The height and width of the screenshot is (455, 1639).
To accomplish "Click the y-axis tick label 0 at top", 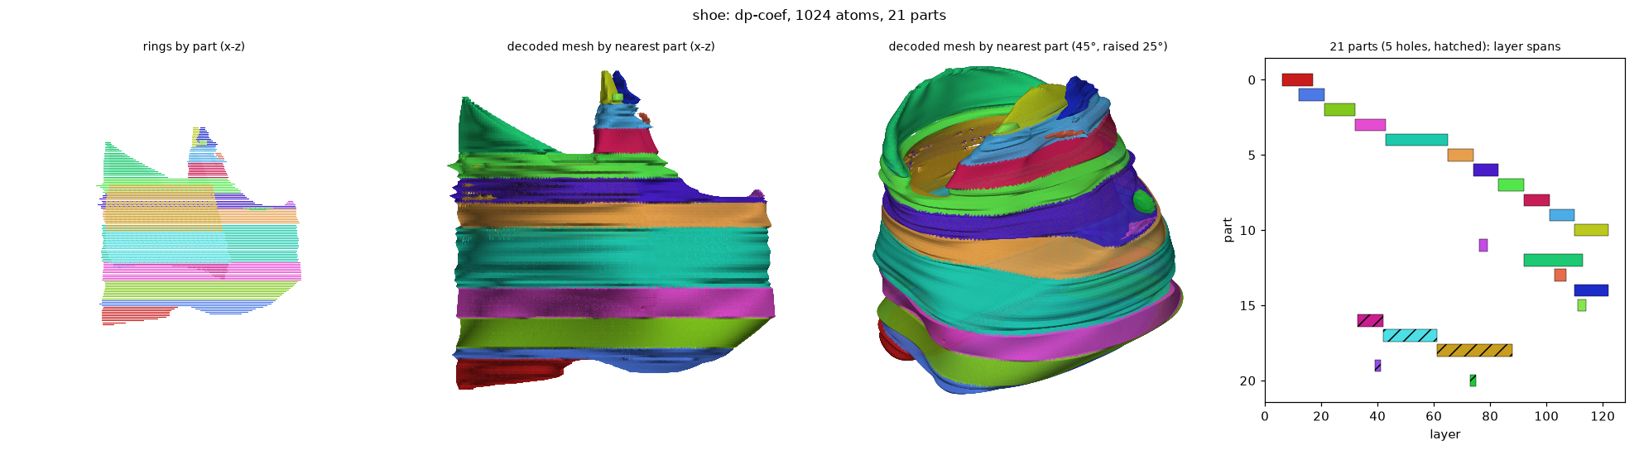I will click(1252, 80).
